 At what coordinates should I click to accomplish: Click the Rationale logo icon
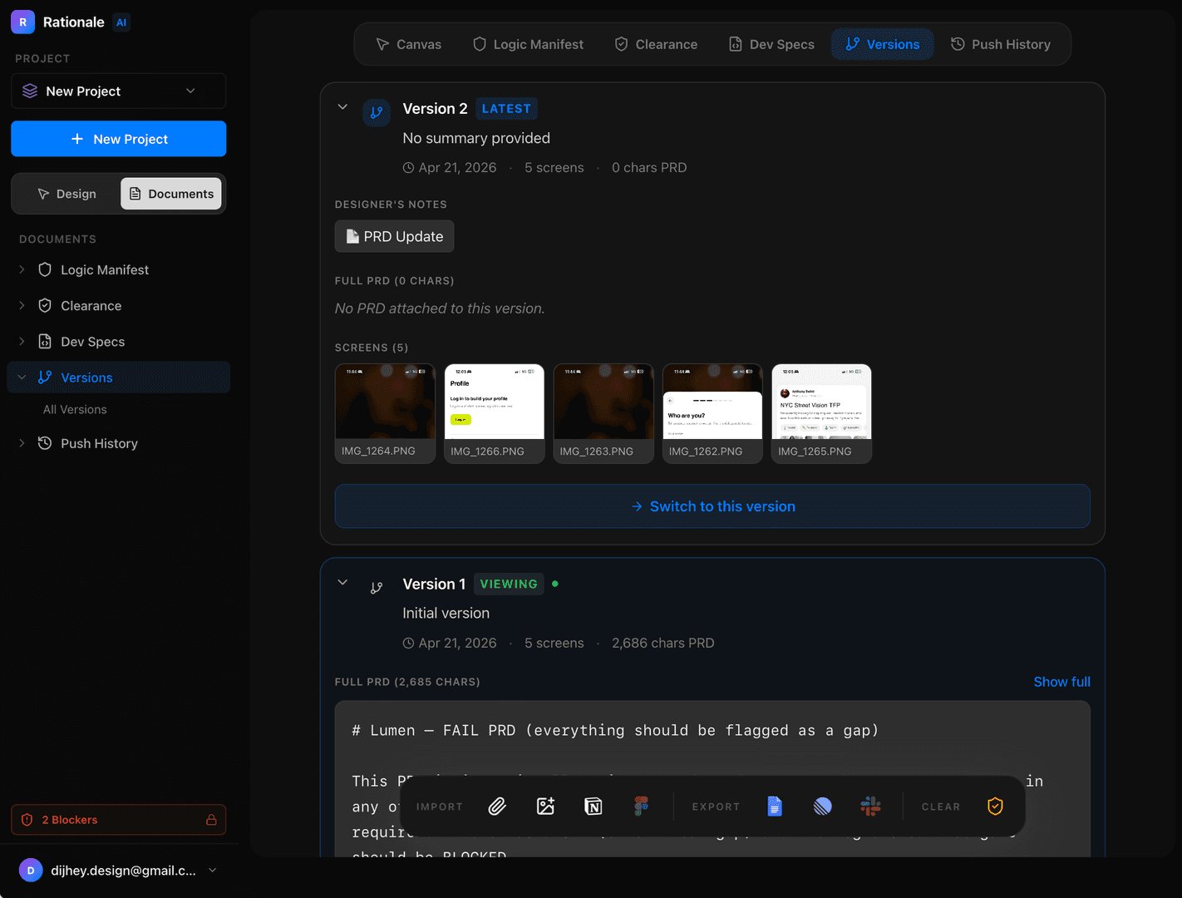coord(23,22)
